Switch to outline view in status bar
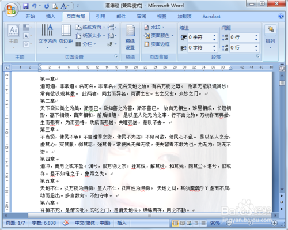Viewport: 288px width, 230px height. click(196, 223)
